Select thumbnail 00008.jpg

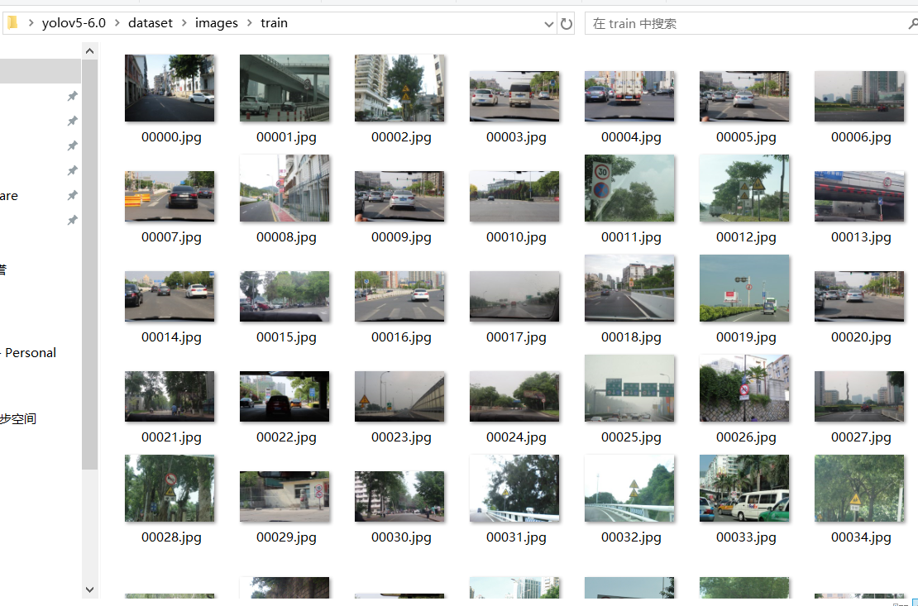(x=284, y=188)
